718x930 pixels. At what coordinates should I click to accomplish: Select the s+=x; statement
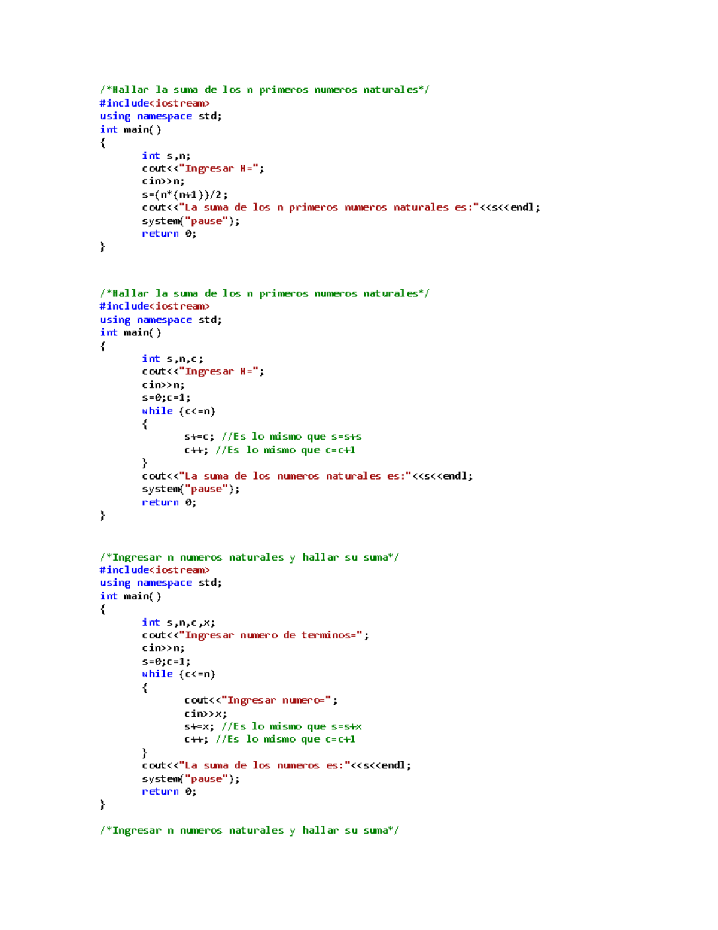coord(197,726)
